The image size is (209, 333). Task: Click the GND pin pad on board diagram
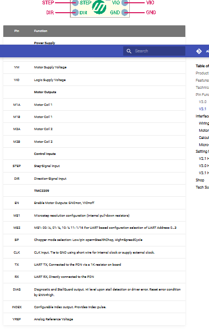point(125,13)
